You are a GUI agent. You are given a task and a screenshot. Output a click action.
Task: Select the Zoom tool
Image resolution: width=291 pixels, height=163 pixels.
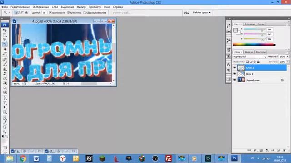point(5,132)
